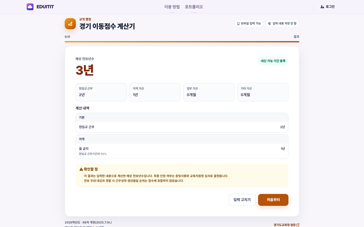Click the 현임교 근무 summary card
The height and width of the screenshot is (227, 364).
[101, 92]
